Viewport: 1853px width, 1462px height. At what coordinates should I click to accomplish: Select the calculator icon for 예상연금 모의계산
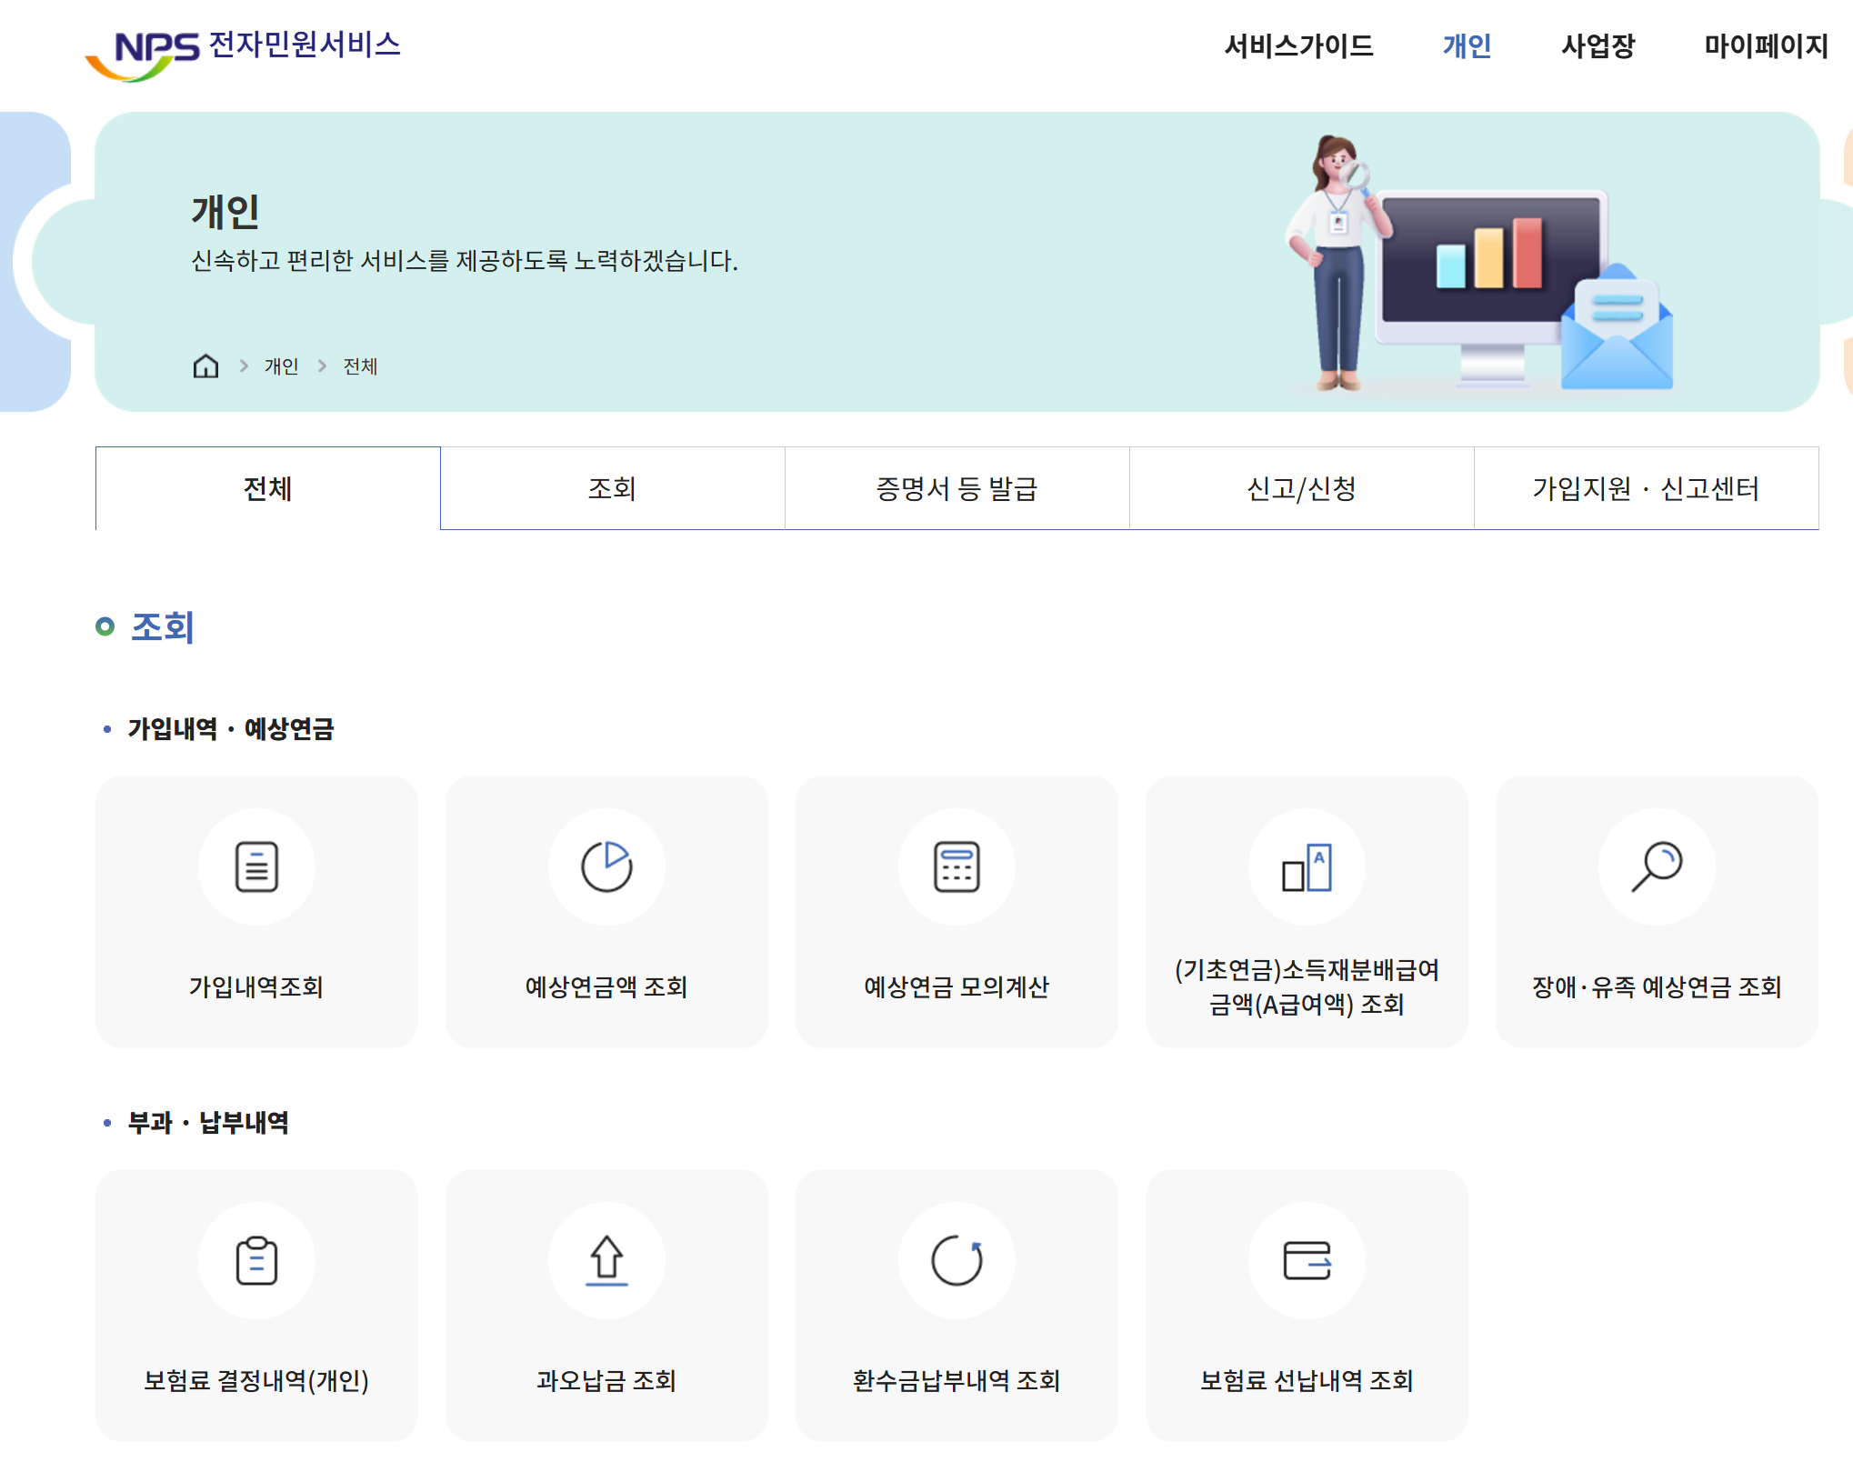coord(957,866)
